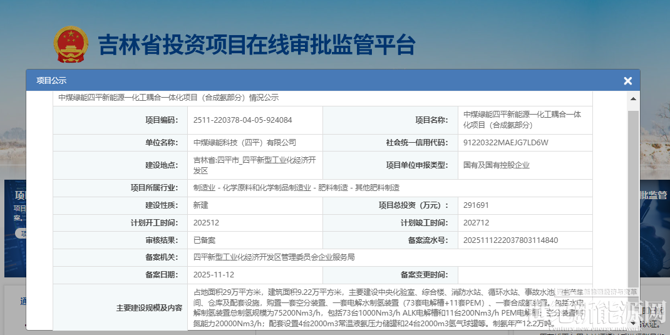The width and height of the screenshot is (670, 335).
Task: Click the 备案流水号 label cell
Action: coord(390,240)
